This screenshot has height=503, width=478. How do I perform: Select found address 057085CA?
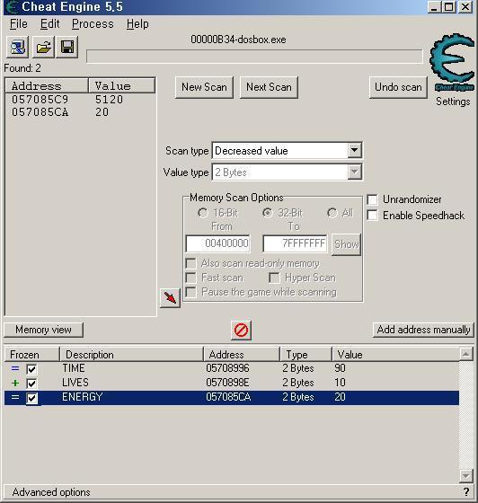pos(40,112)
